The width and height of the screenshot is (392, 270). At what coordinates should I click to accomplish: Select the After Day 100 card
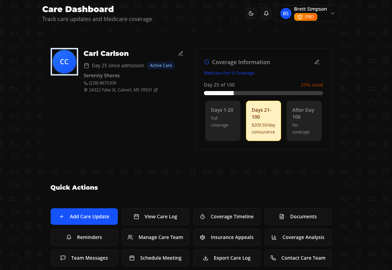click(x=304, y=121)
